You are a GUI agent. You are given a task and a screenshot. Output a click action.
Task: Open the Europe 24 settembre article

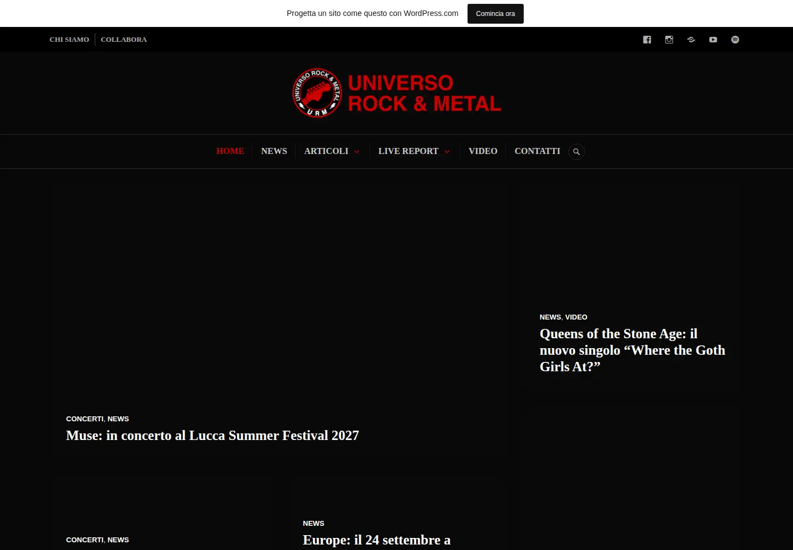377,540
